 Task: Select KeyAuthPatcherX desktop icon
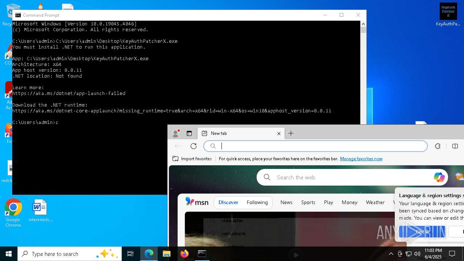(448, 15)
